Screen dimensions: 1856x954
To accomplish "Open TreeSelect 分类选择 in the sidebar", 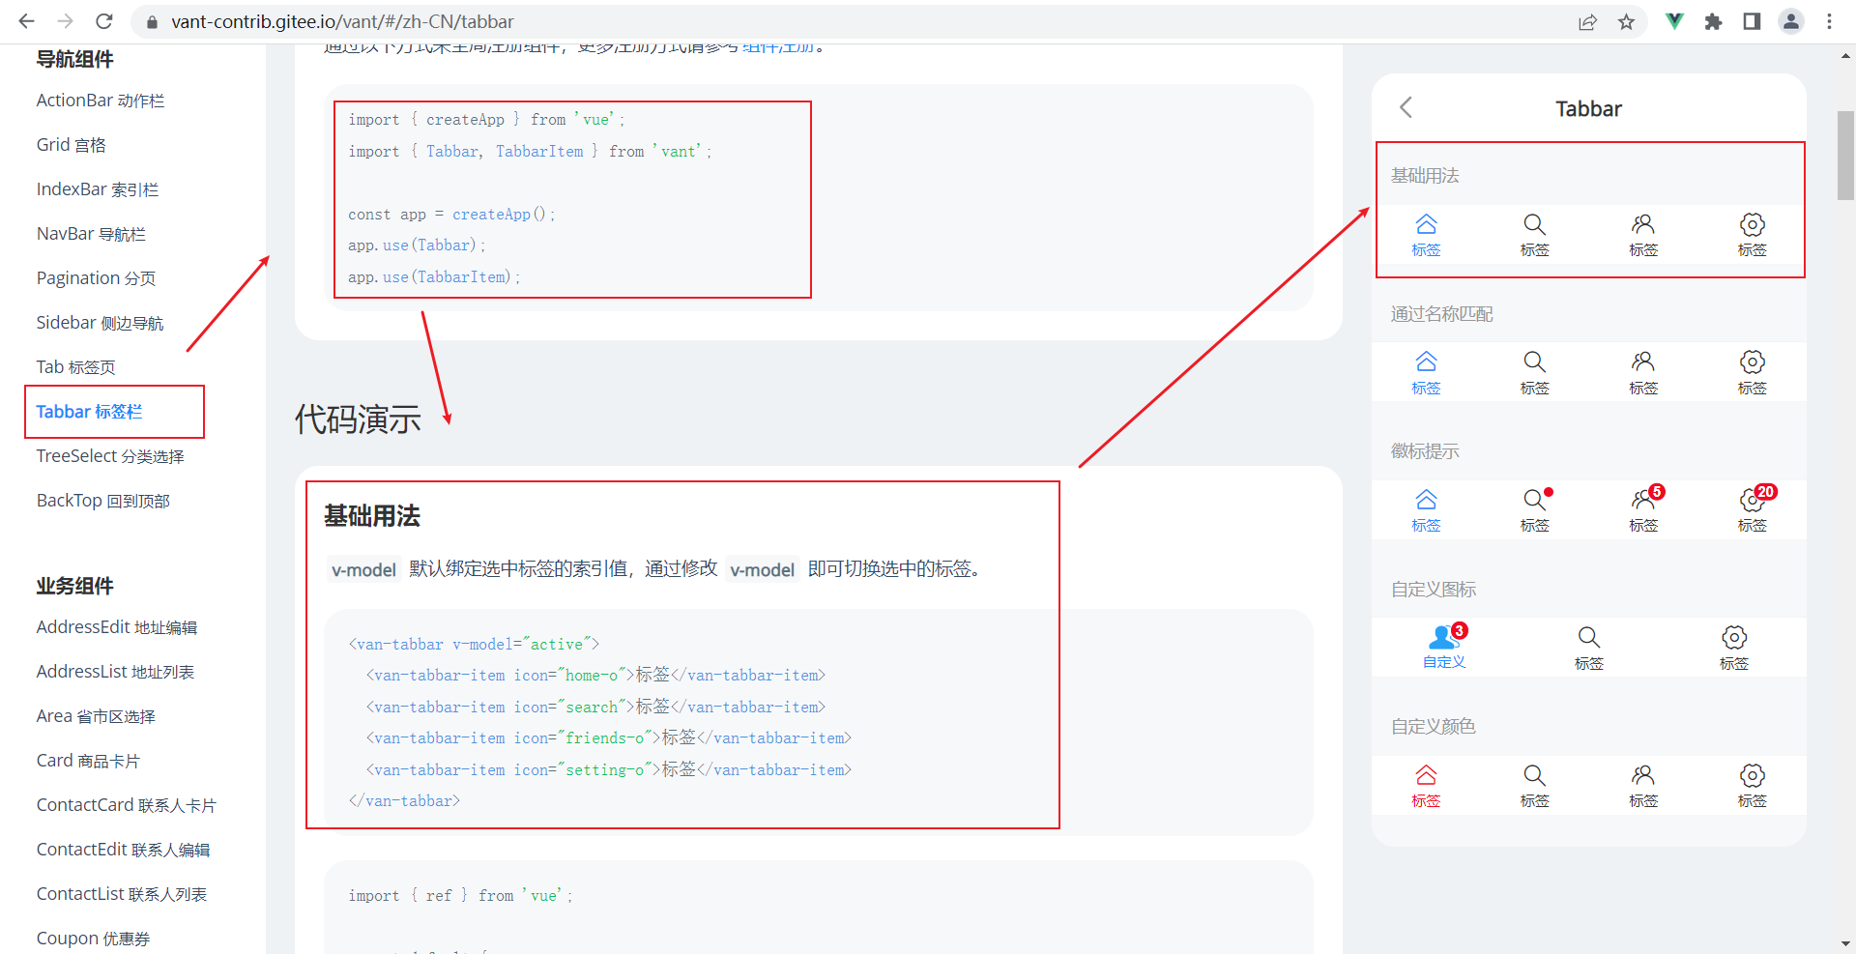I will pyautogui.click(x=110, y=456).
